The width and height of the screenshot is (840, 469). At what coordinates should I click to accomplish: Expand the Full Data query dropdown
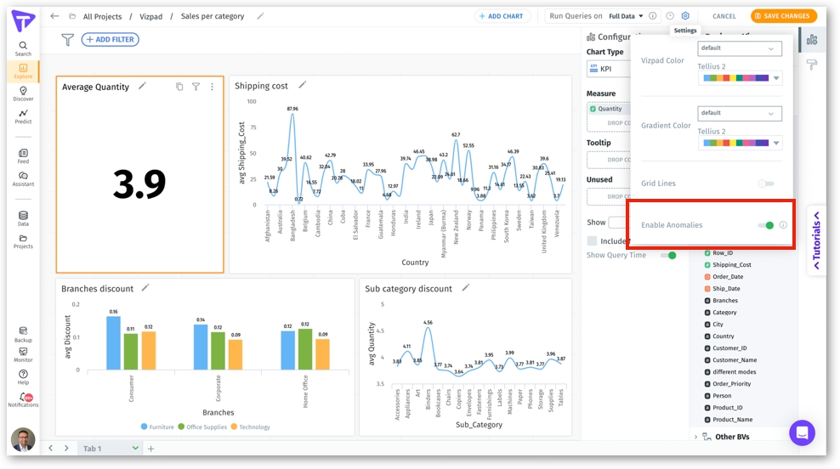coord(626,16)
